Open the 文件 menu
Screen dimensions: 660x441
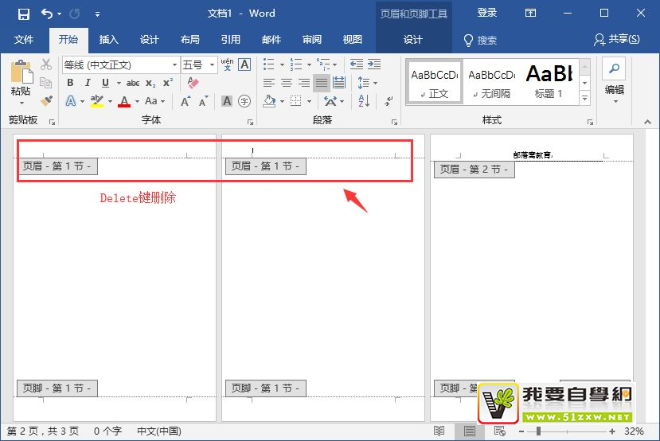[24, 40]
